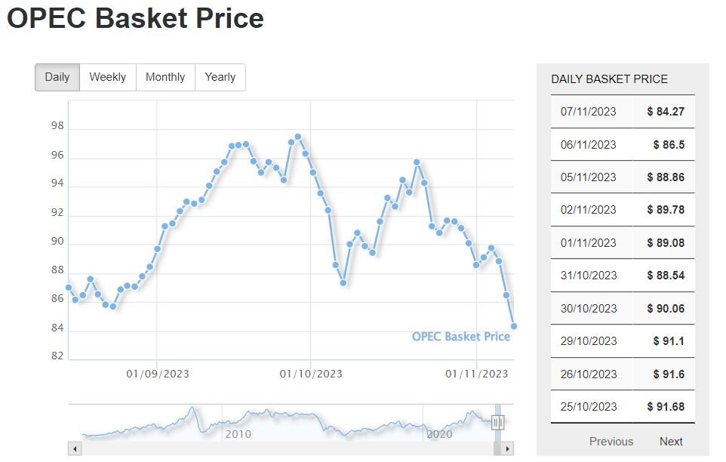Click the first data point on chart
The image size is (726, 462).
click(69, 288)
